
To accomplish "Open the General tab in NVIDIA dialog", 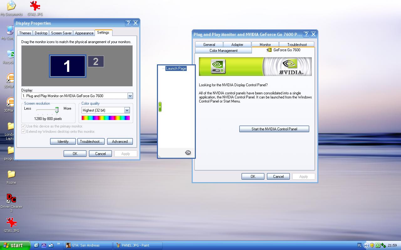I will [x=209, y=45].
